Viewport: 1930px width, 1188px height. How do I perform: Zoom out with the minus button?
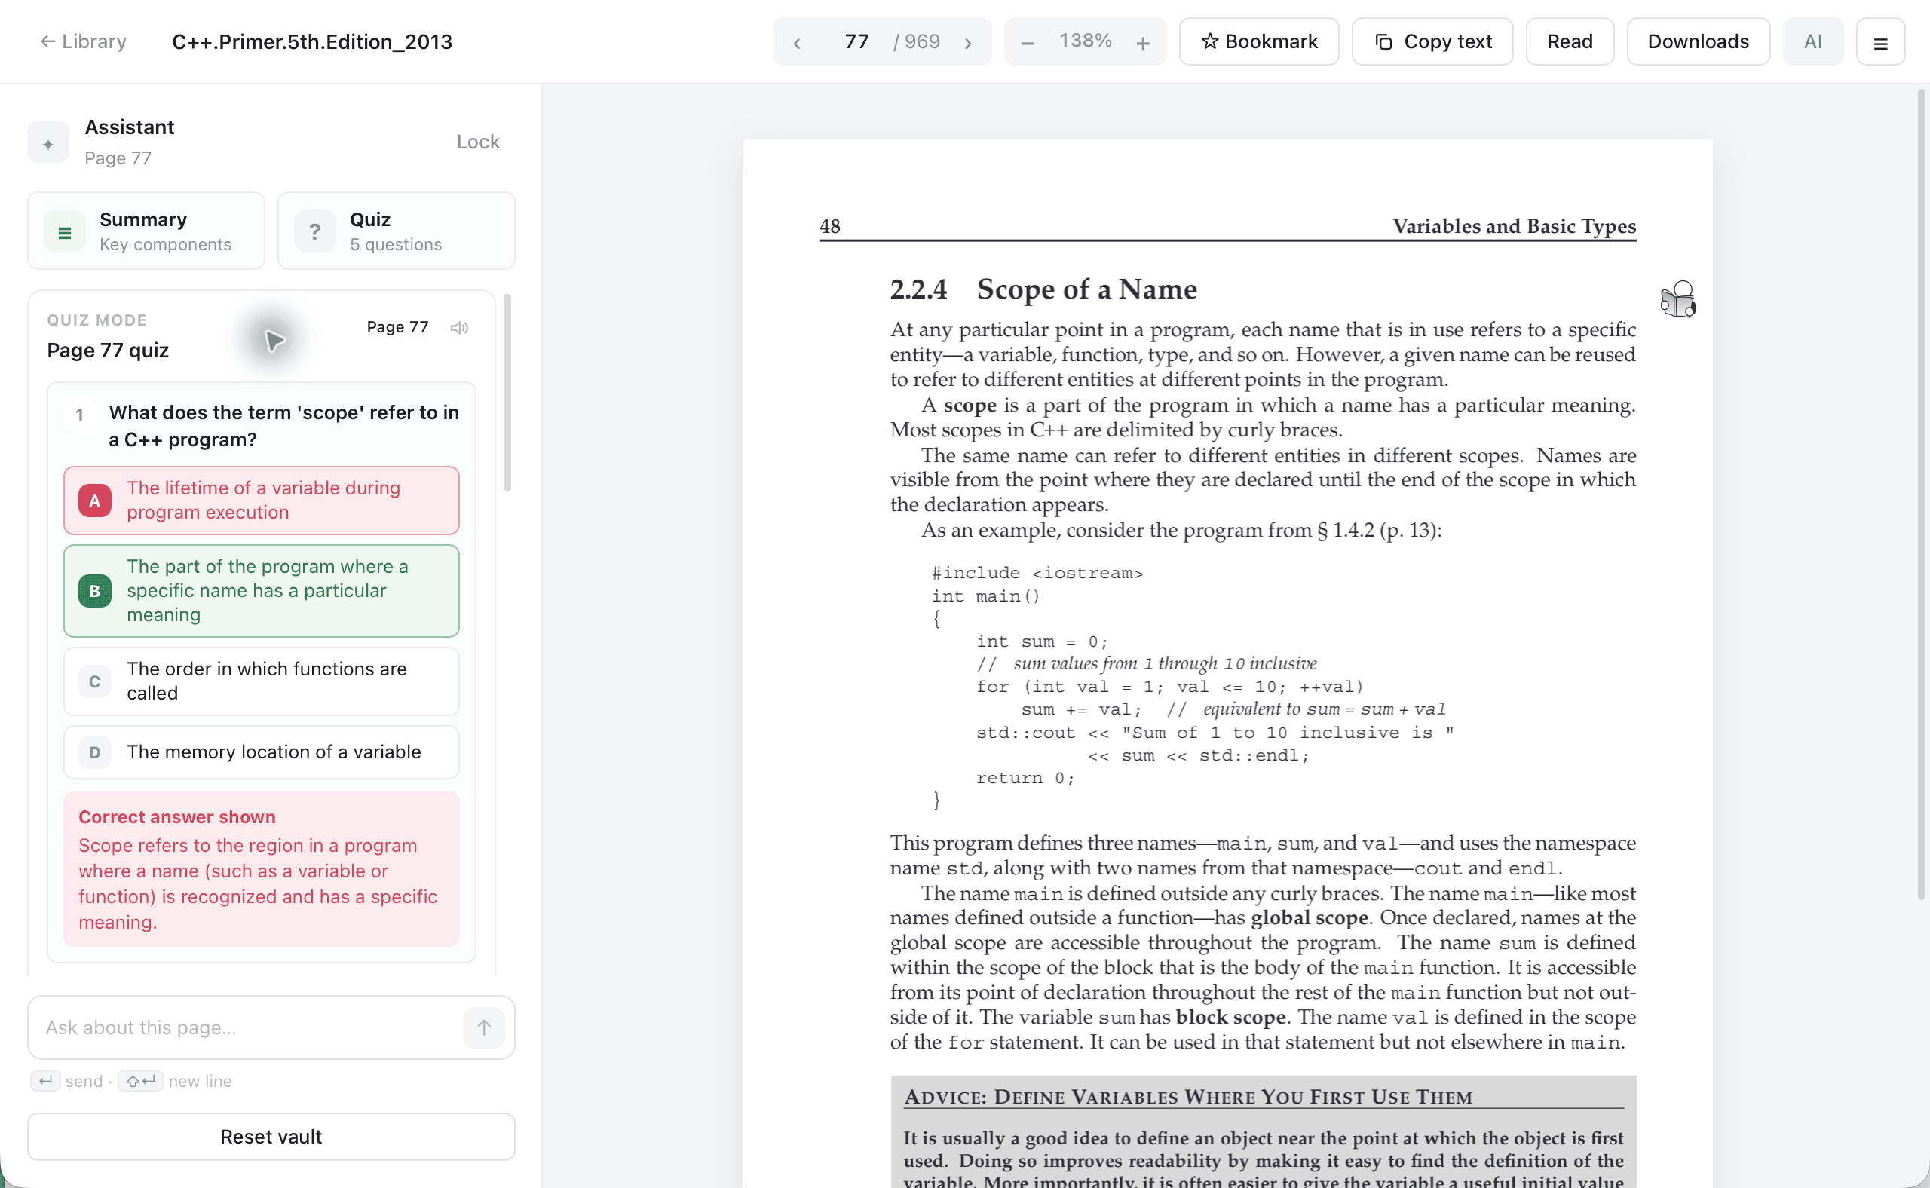pos(1027,42)
